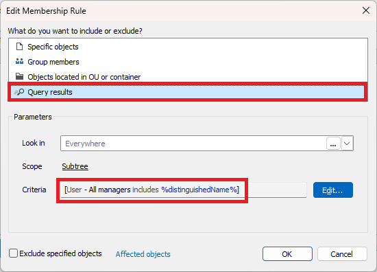Open the Look in dropdown arrow
The height and width of the screenshot is (272, 377).
pyautogui.click(x=347, y=144)
